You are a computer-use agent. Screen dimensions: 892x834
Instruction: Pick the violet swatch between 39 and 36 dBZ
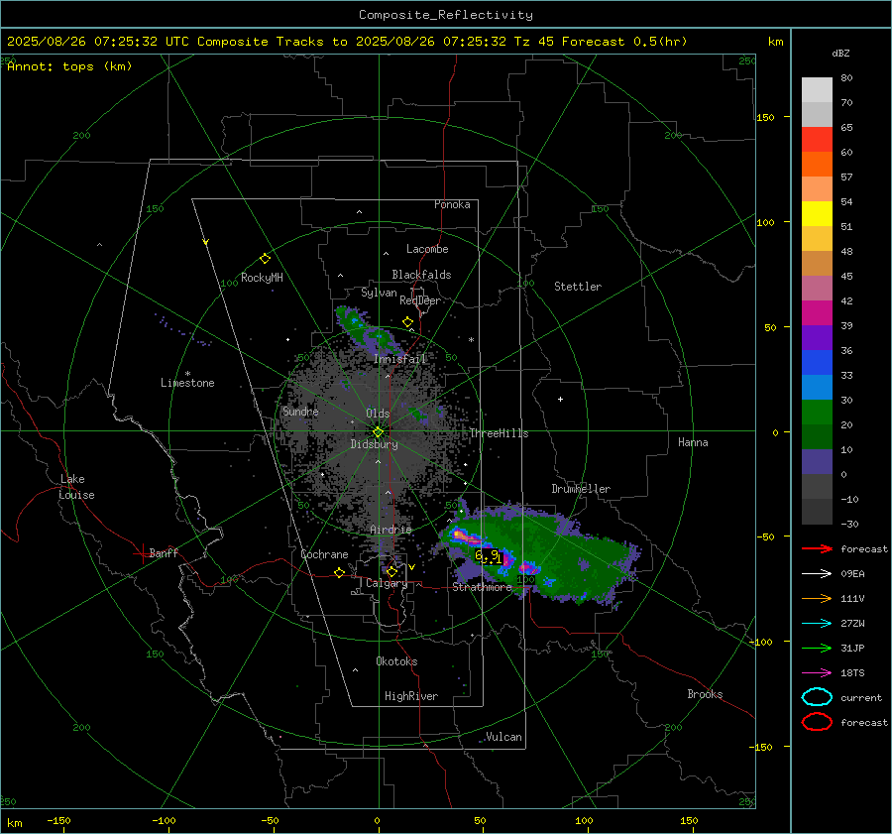click(817, 338)
